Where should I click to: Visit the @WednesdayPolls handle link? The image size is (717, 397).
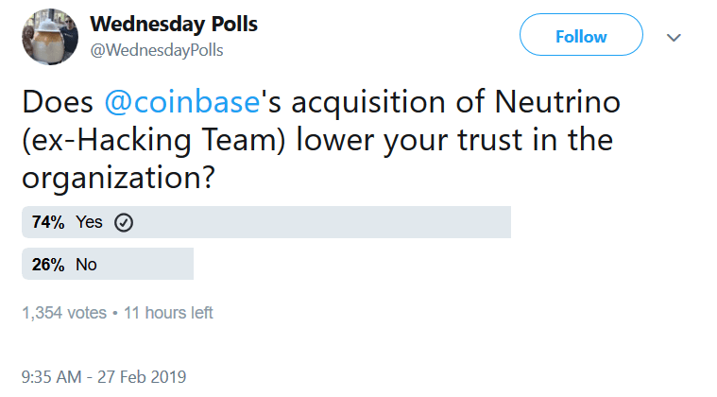[157, 50]
